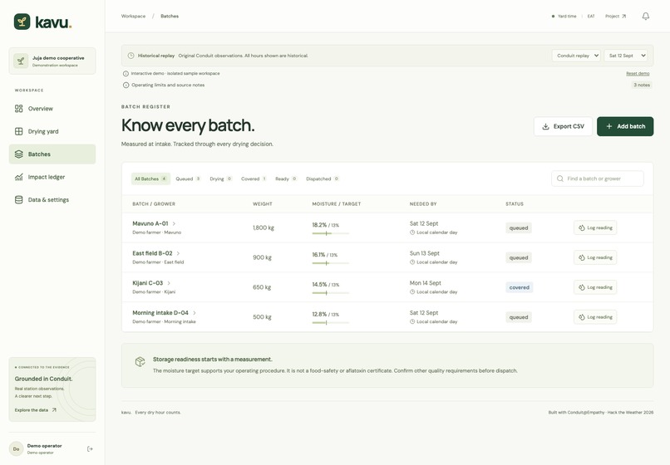Click the Historical replay clock icon
The height and width of the screenshot is (465, 670).
click(131, 56)
